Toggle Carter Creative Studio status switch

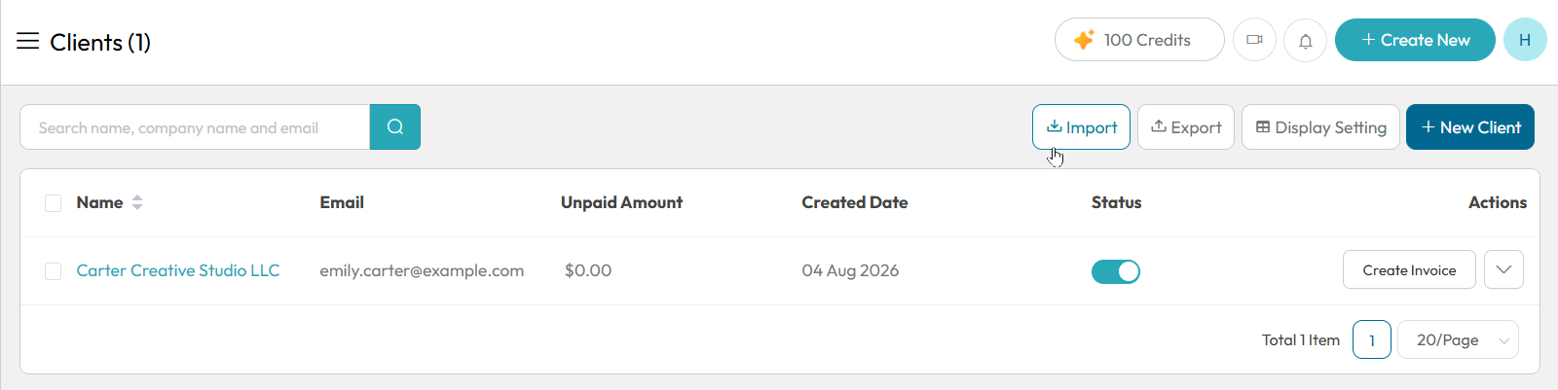click(1116, 271)
